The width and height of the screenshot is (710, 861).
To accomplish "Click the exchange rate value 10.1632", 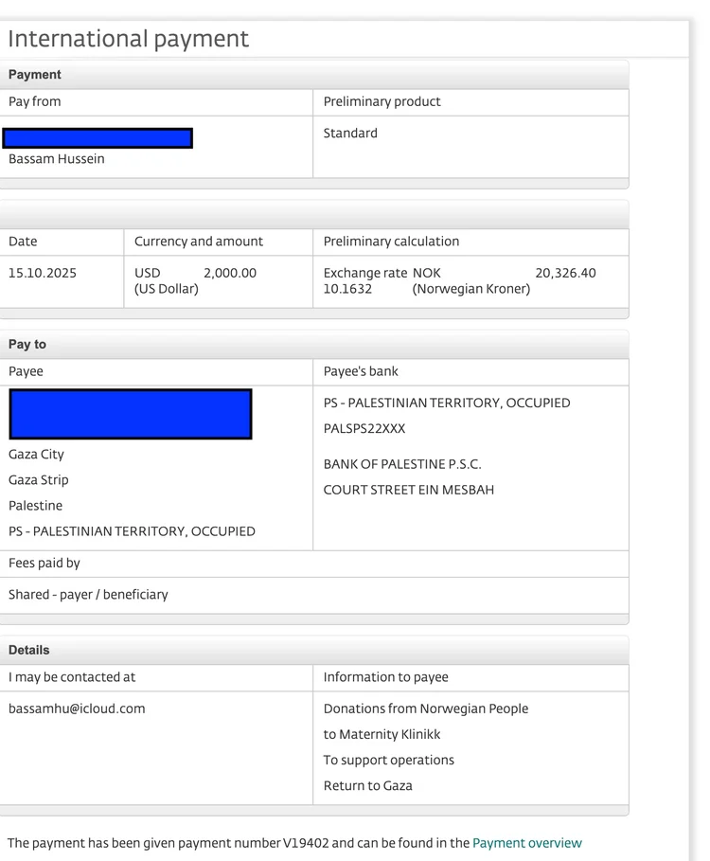I will [347, 289].
